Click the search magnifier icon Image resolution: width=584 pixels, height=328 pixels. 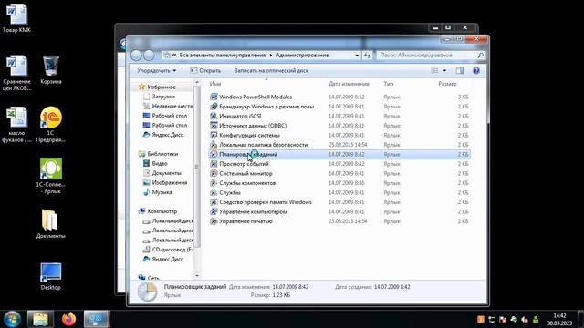[481, 56]
